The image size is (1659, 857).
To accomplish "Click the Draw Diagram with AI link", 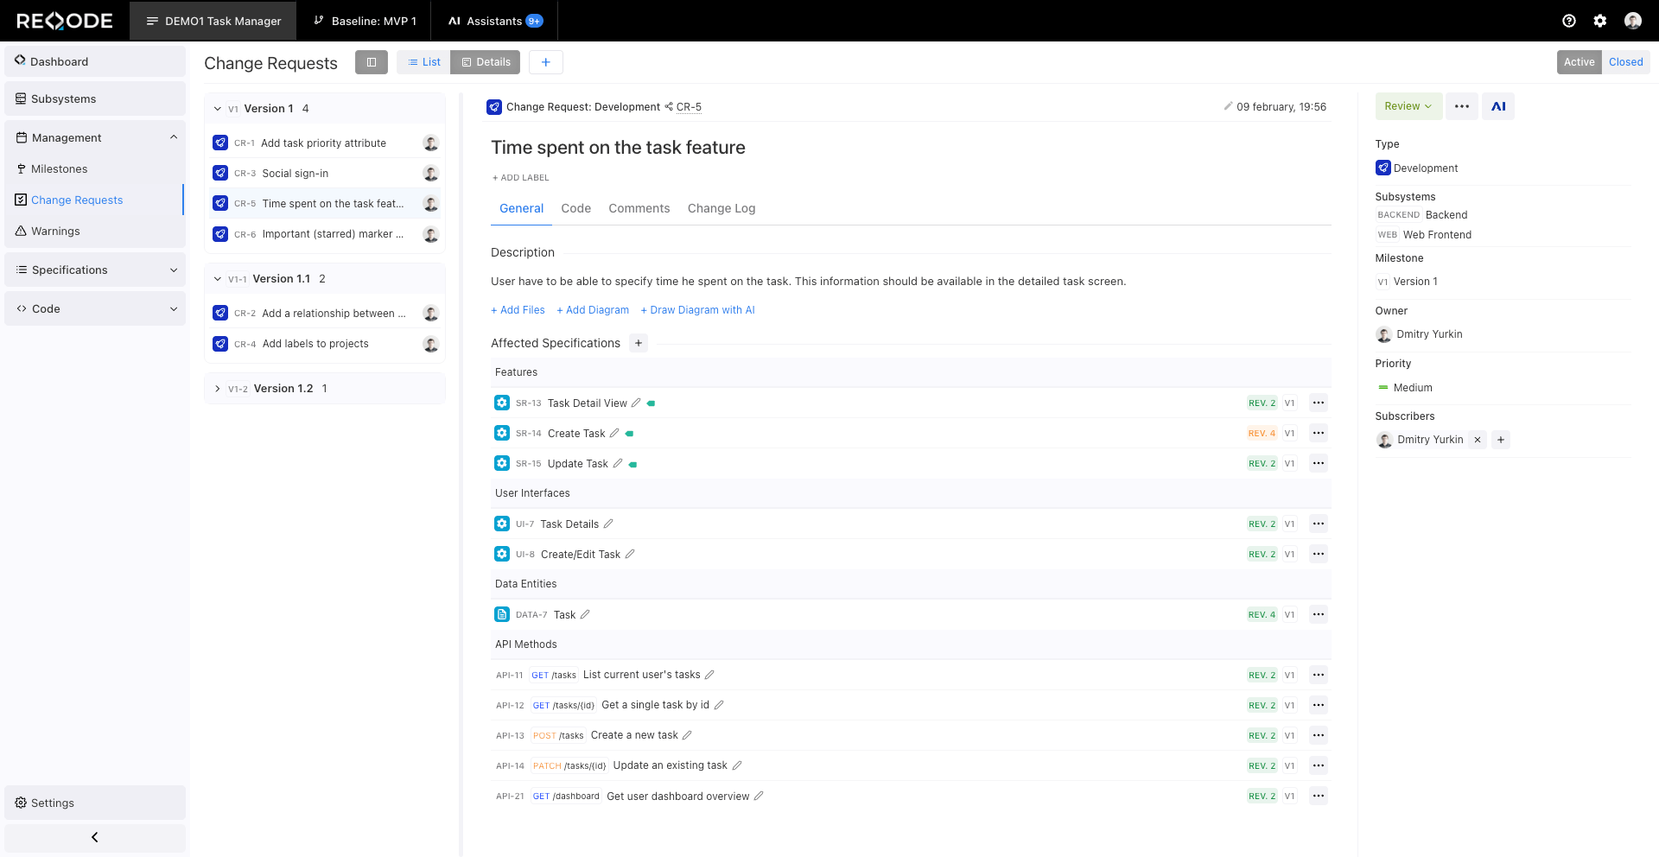I will [697, 310].
